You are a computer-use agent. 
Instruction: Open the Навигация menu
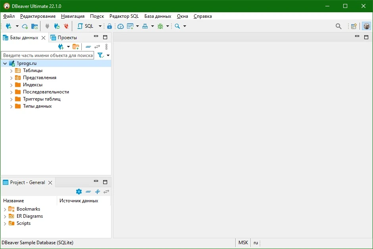tap(73, 16)
